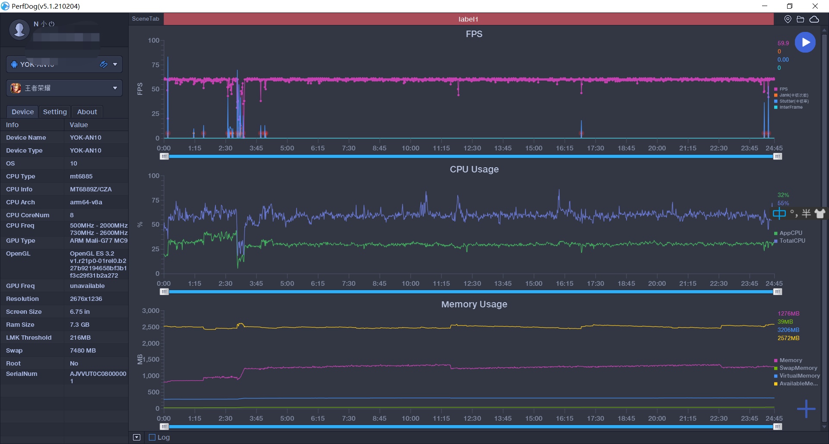Toggle the FPS series in the legend

click(x=781, y=89)
